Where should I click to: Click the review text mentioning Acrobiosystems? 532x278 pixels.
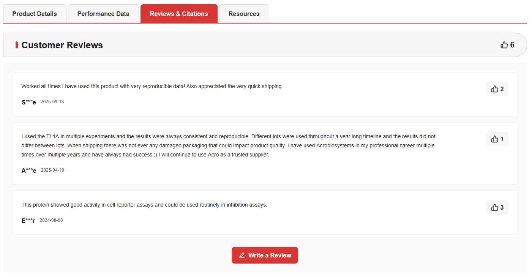click(x=229, y=145)
